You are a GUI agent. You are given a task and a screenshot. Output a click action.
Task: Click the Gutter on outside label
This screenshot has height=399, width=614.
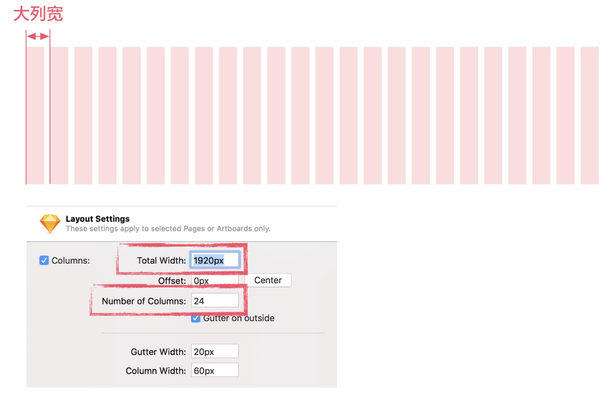pyautogui.click(x=239, y=319)
